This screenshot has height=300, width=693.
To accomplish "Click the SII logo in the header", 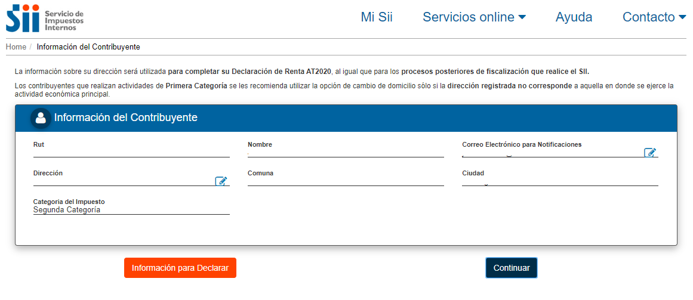I will tap(45, 18).
